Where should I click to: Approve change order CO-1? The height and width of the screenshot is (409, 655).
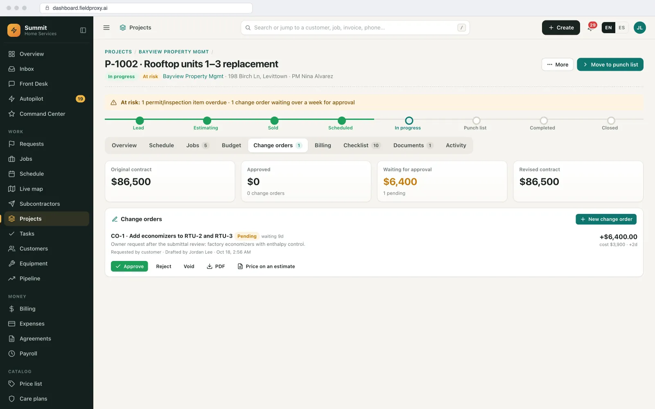[129, 266]
